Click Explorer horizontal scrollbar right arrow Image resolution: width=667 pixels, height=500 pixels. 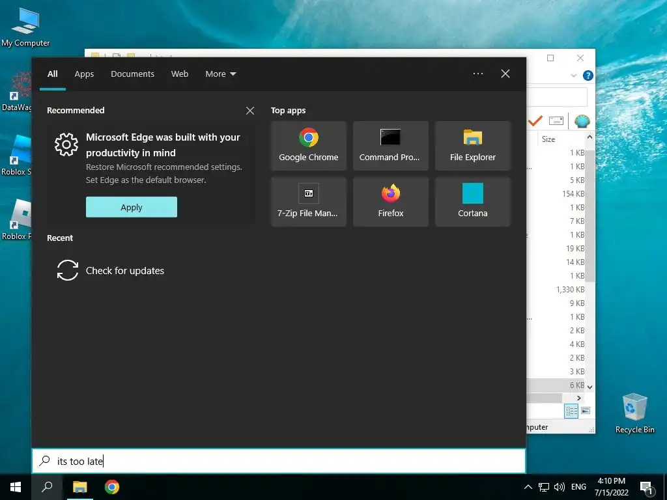[x=578, y=398]
